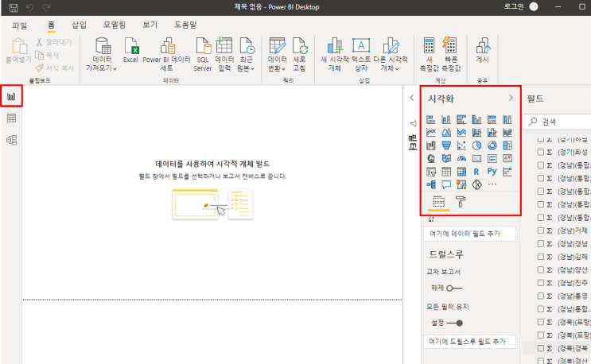Select the 100% stacked column chart visual
Screen dimensions: 591x364
coord(507,120)
